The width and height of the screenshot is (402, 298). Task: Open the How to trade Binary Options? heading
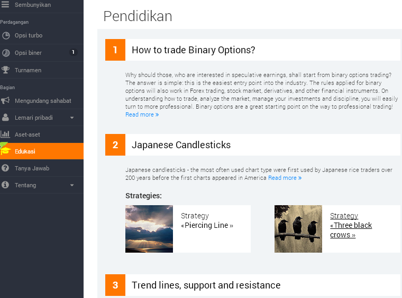coord(193,50)
